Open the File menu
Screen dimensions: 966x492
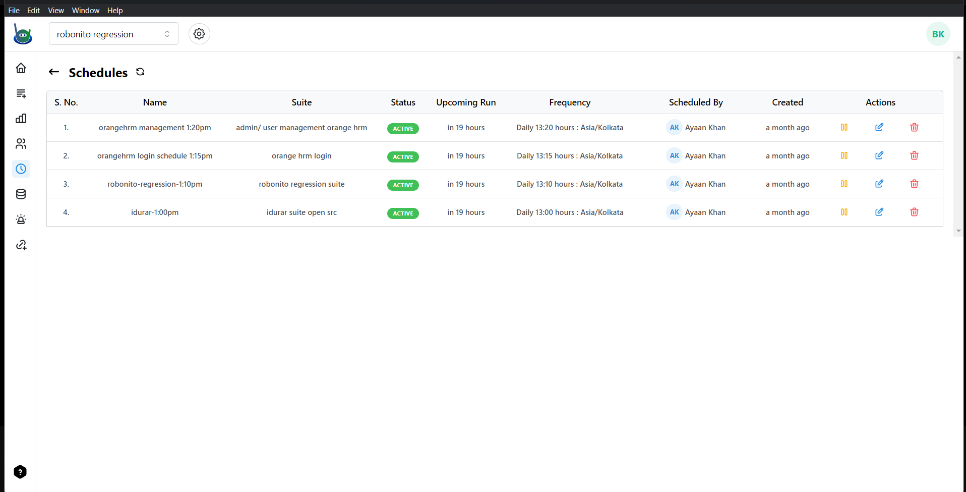14,10
